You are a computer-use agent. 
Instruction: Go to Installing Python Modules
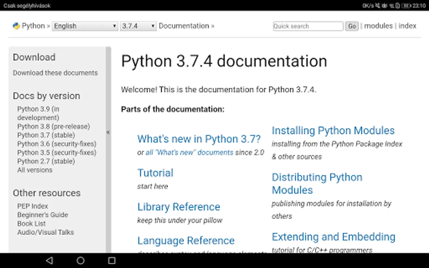coord(333,130)
